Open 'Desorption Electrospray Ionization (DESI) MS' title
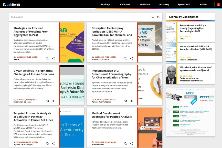The width and height of the screenshot is (222, 148). (x=112, y=31)
